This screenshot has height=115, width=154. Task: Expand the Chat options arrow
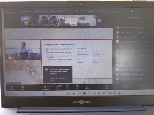point(62,86)
